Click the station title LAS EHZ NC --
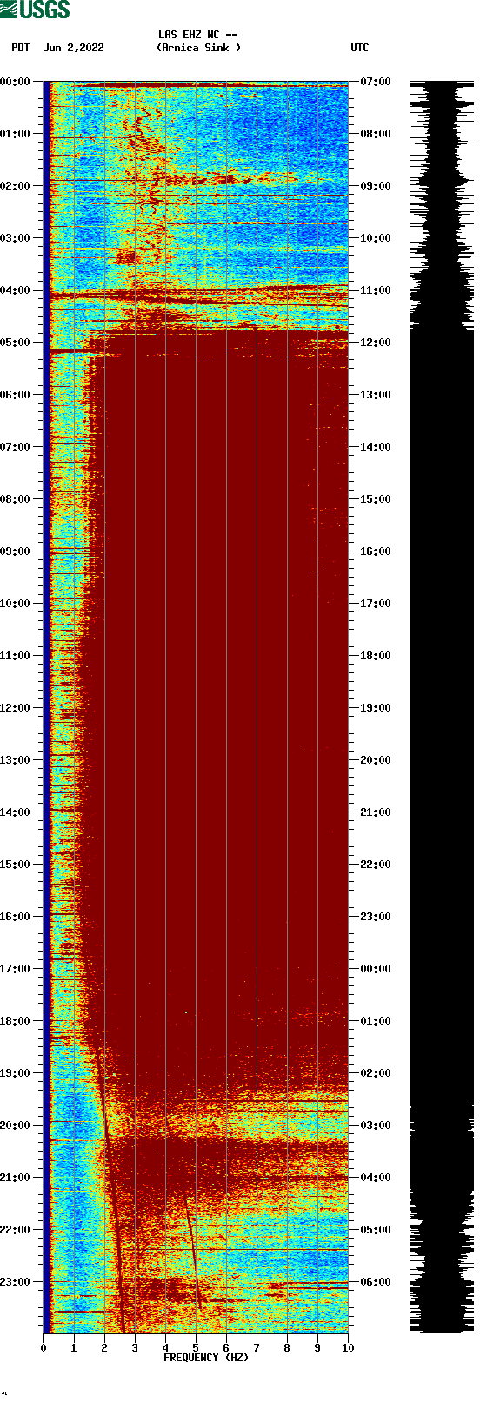Viewport: 480px width, 1403px height. pyautogui.click(x=198, y=35)
